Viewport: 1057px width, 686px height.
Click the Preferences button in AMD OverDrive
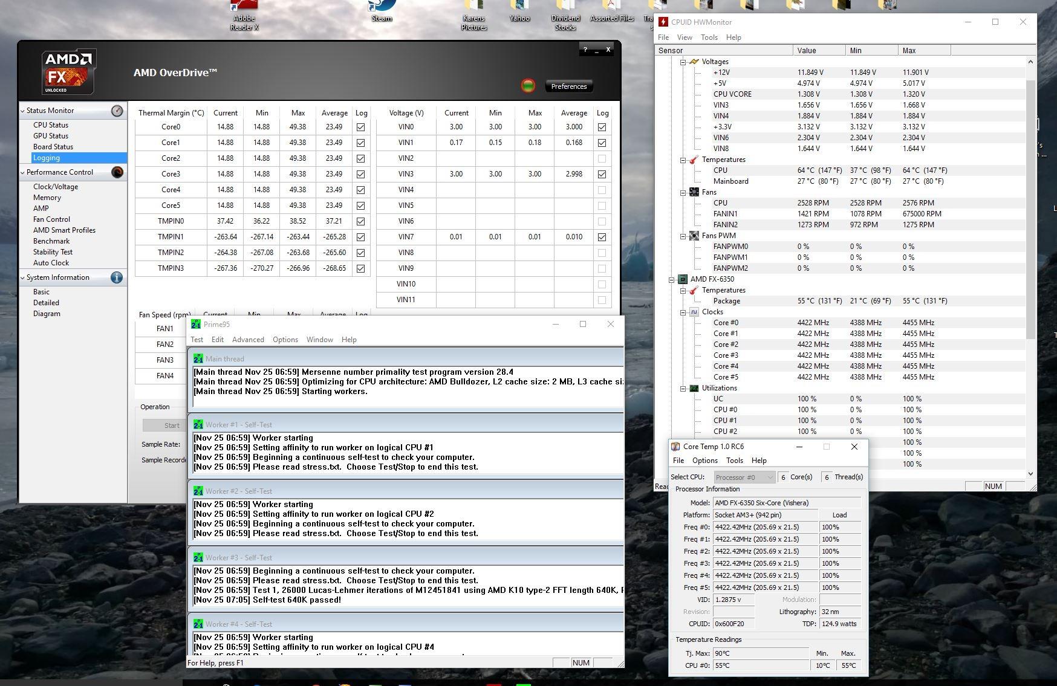[568, 86]
